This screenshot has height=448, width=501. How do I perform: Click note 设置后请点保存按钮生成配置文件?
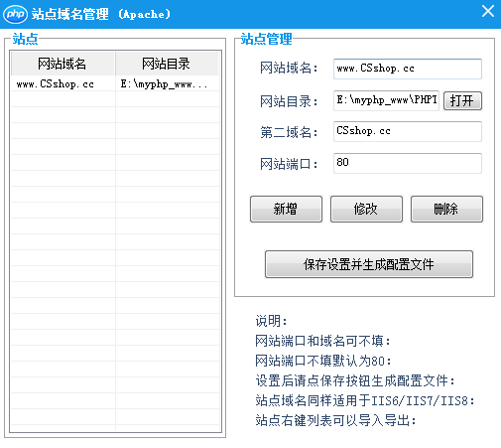(x=355, y=380)
